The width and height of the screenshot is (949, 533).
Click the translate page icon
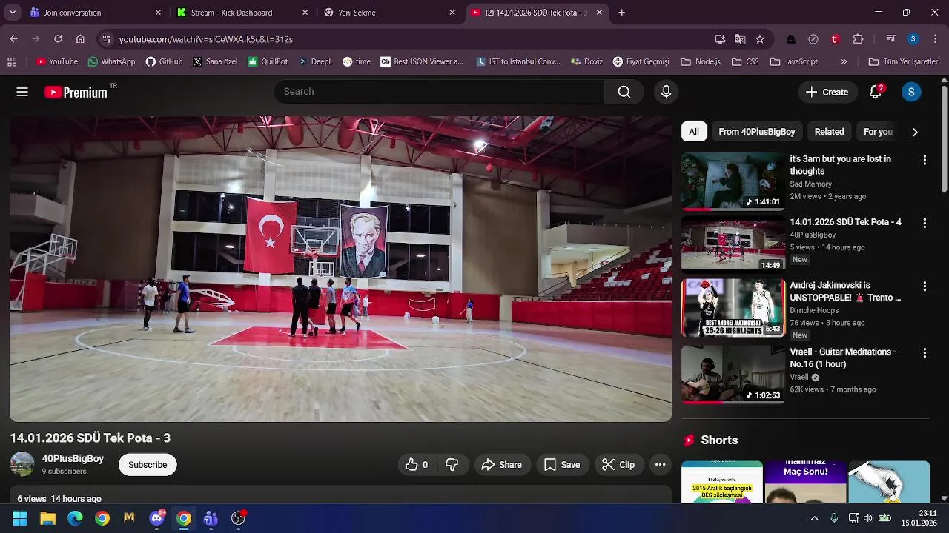click(x=740, y=39)
